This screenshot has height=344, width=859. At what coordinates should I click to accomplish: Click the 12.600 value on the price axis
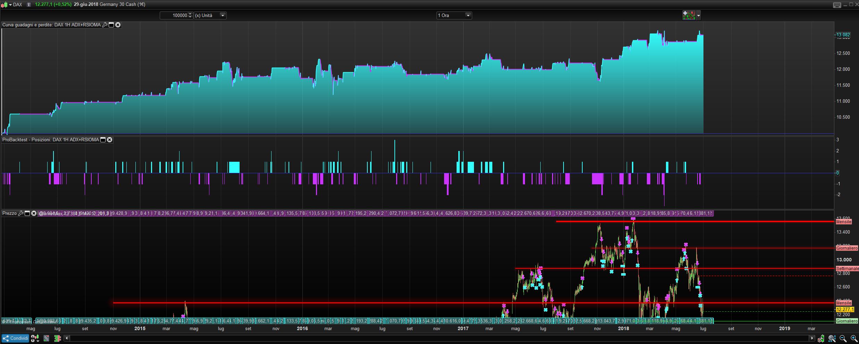(x=843, y=287)
